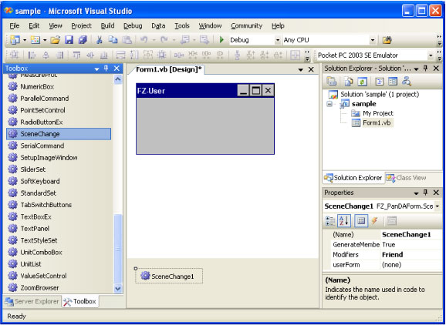Click the Property Pages icon in Properties toolbar
This screenshot has width=446, height=325.
392,220
